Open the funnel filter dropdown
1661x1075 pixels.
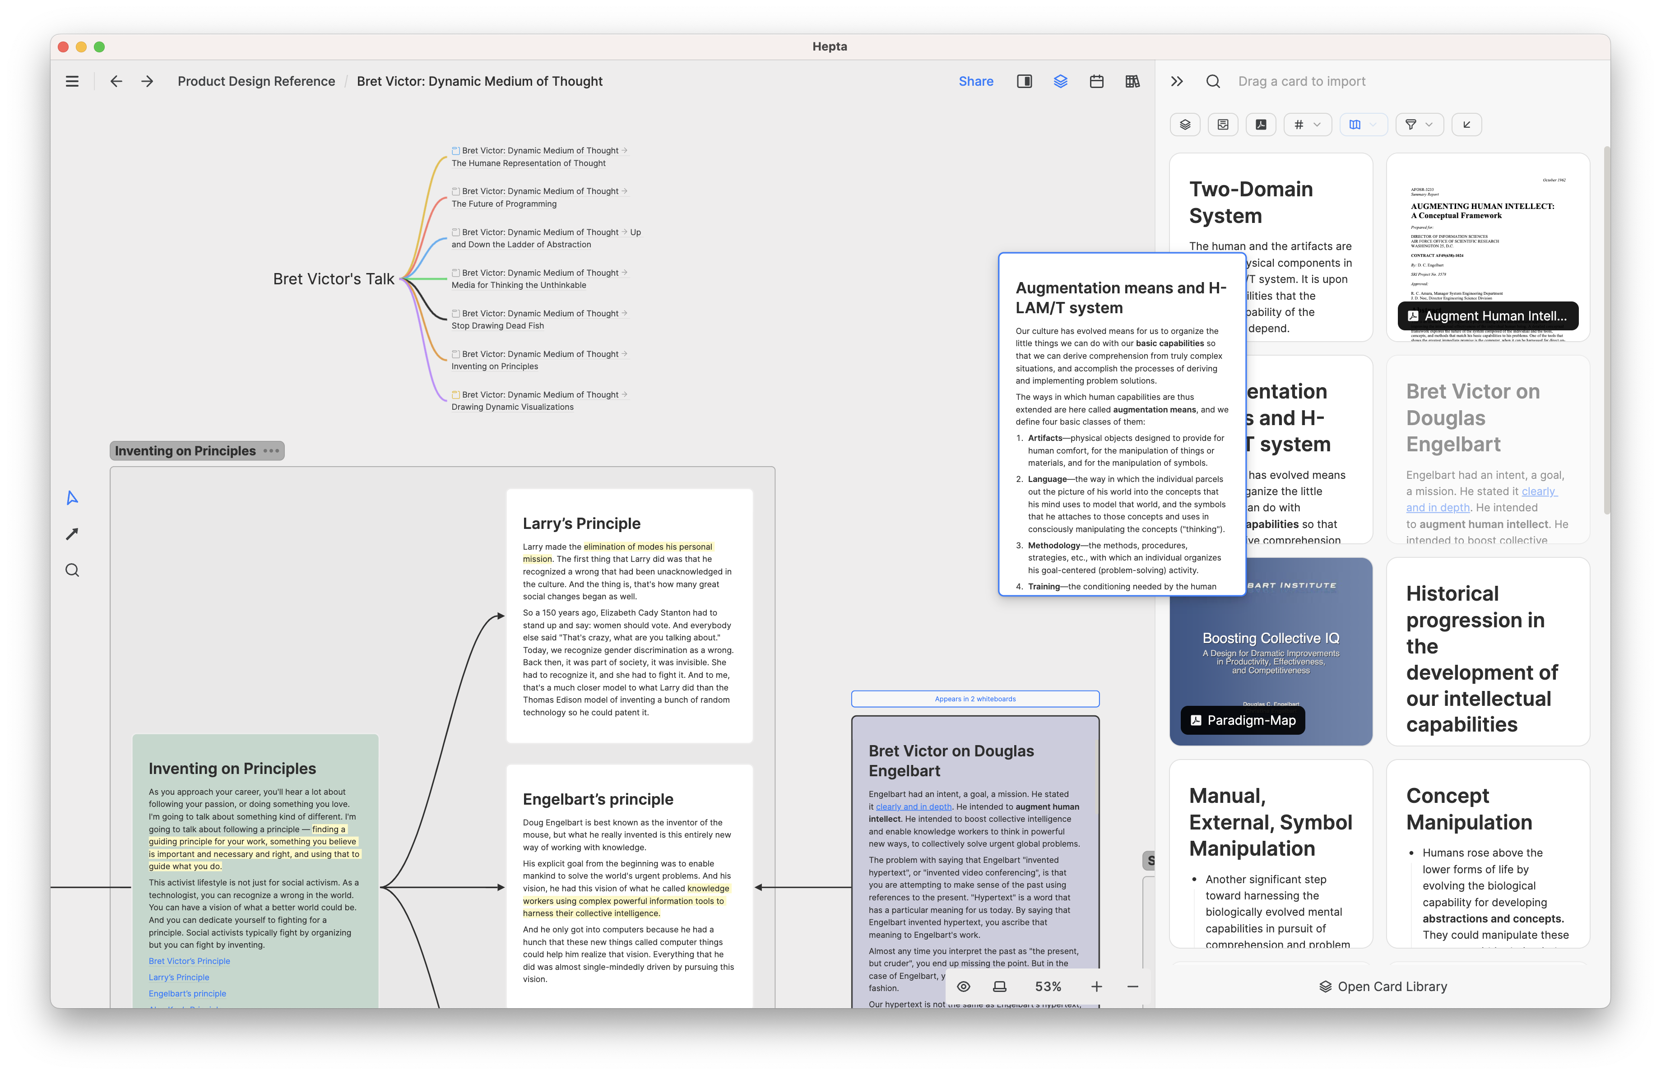click(x=1419, y=125)
